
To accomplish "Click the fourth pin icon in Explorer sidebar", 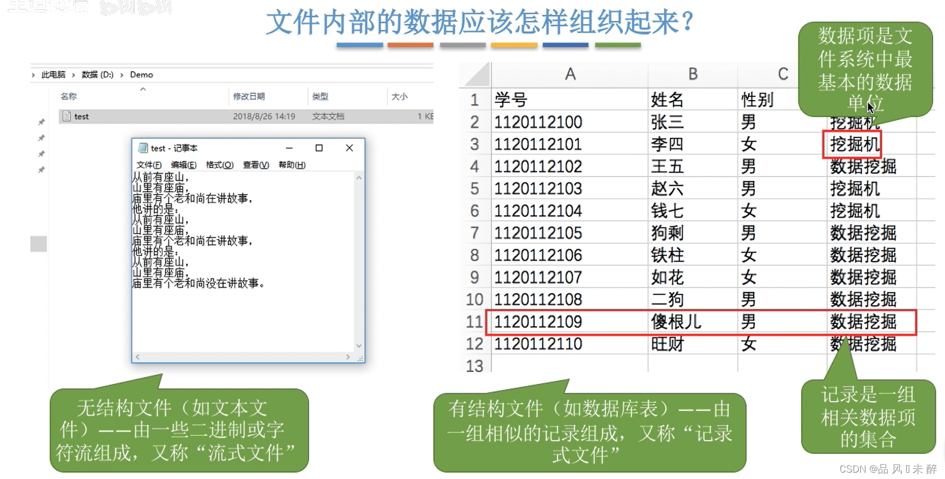I will pos(41,170).
